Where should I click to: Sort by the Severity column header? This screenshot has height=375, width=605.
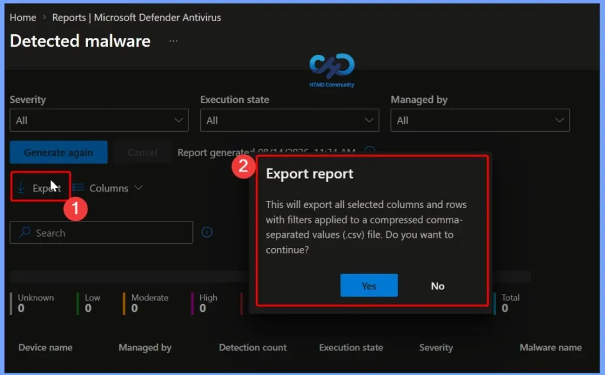coord(436,348)
